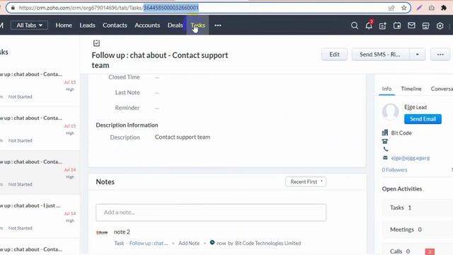Image resolution: width=453 pixels, height=255 pixels.
Task: Click the Calls 0 open activities row
Action: click(x=418, y=250)
